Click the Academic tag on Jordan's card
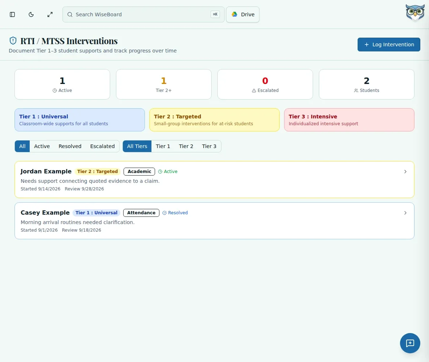The width and height of the screenshot is (429, 362). click(x=139, y=172)
